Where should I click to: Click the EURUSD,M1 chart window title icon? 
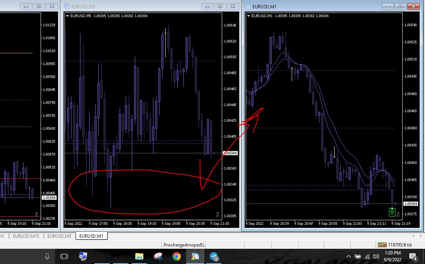(x=248, y=6)
